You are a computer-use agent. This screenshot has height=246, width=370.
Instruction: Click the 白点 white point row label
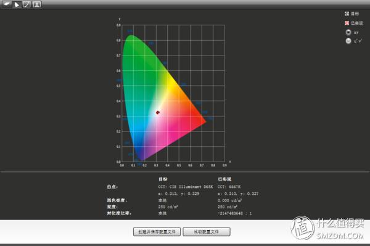click(112, 187)
